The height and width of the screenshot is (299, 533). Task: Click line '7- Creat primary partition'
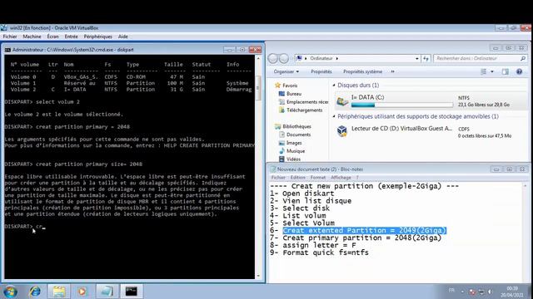[356, 238]
